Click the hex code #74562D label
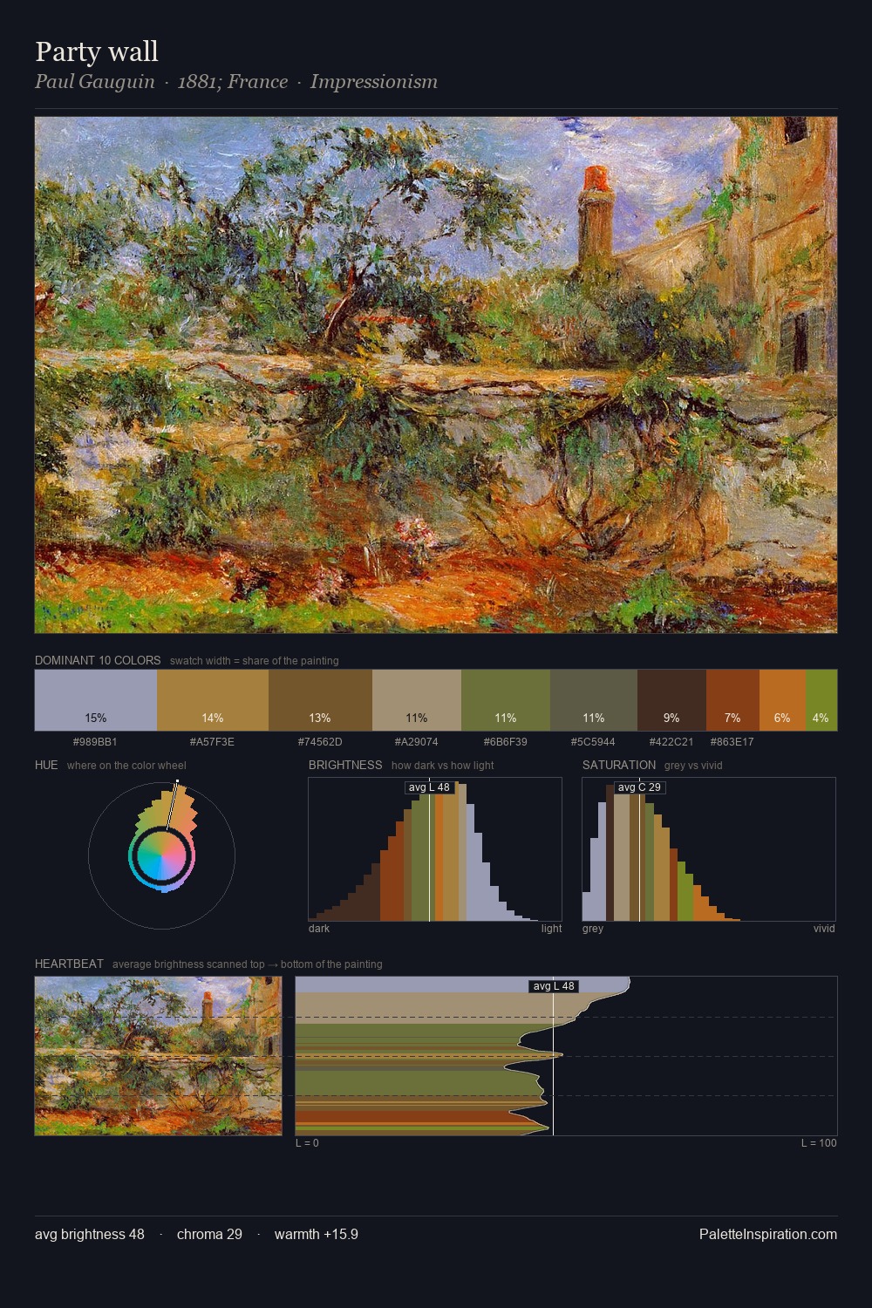This screenshot has width=872, height=1308. pyautogui.click(x=320, y=742)
